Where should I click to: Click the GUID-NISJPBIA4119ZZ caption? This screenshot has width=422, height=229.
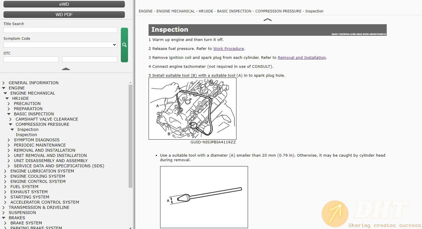[x=213, y=142]
